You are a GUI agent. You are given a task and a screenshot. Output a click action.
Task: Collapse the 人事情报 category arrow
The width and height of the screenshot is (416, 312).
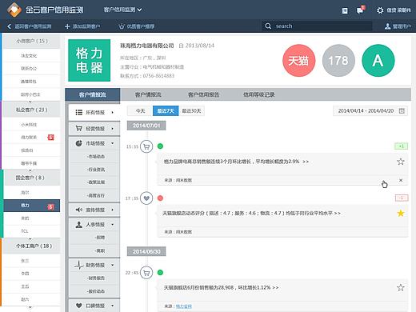coord(113,225)
